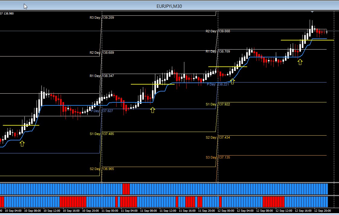Select yellow up arrow near 12 Sep 16:00

click(300, 62)
